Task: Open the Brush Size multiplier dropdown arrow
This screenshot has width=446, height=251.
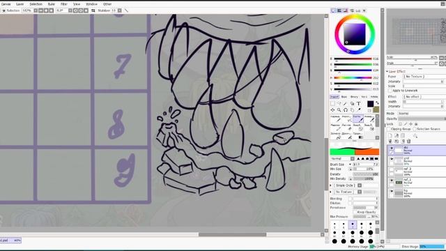Action: (x=350, y=165)
